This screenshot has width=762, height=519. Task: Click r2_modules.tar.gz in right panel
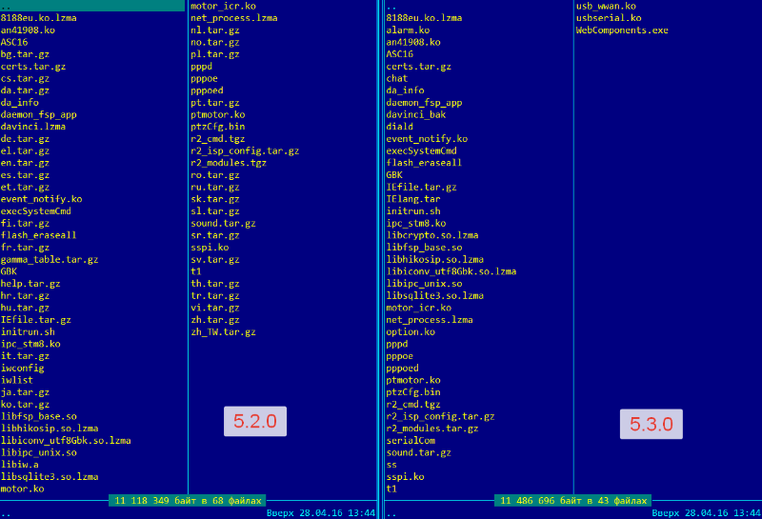pos(432,429)
